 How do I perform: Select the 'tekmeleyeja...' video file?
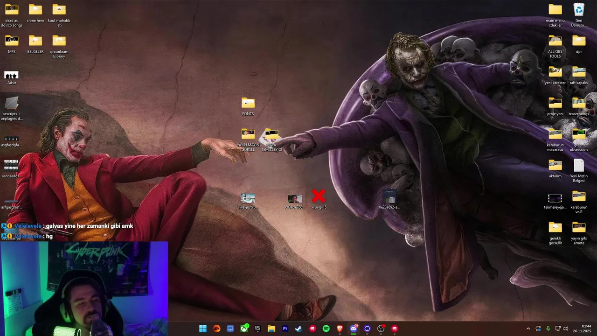coord(555,201)
